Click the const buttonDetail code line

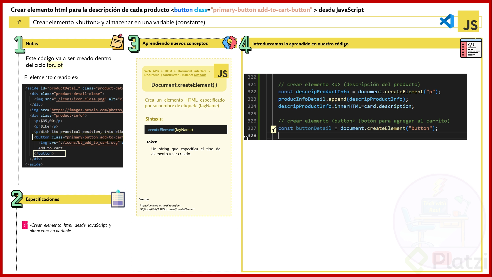358,128
